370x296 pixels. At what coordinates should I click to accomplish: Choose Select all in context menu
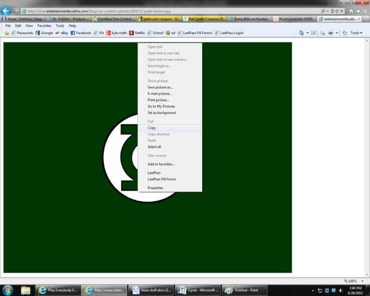(169, 147)
